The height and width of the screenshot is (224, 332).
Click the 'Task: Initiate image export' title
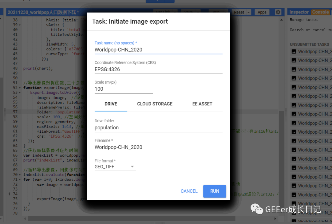point(130,22)
